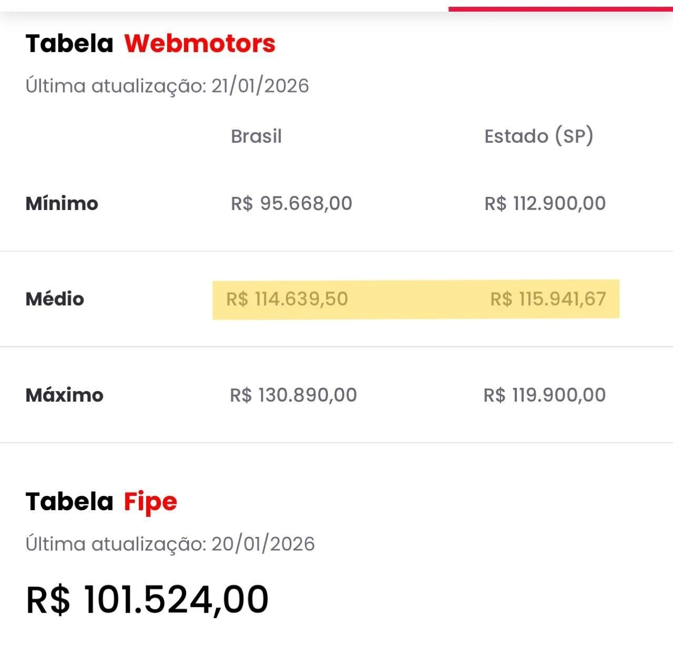Click the Médio row label
The image size is (673, 657).
(55, 299)
